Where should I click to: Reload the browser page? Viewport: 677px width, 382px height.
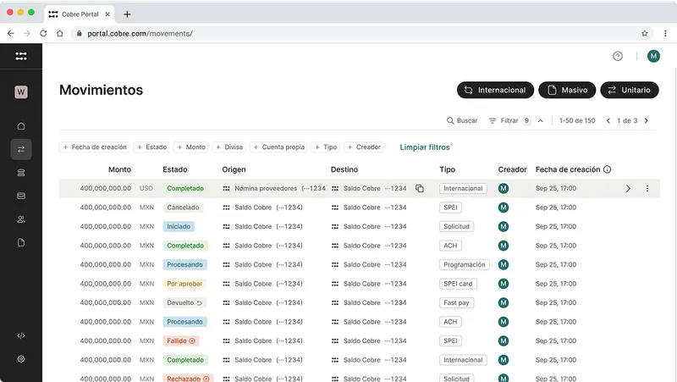coord(43,33)
